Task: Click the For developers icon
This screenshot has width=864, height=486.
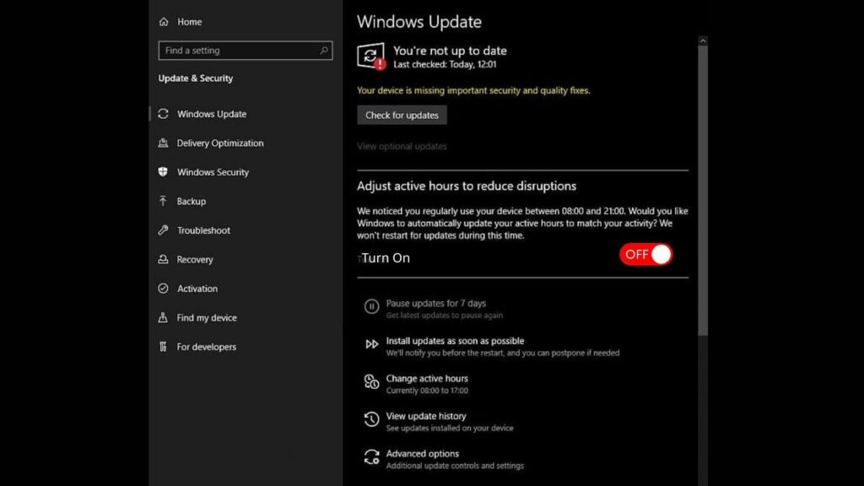Action: coord(163,347)
